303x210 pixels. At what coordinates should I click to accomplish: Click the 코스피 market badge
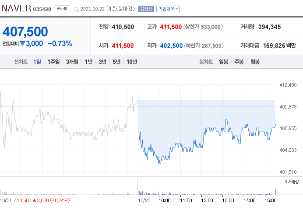coord(62,9)
